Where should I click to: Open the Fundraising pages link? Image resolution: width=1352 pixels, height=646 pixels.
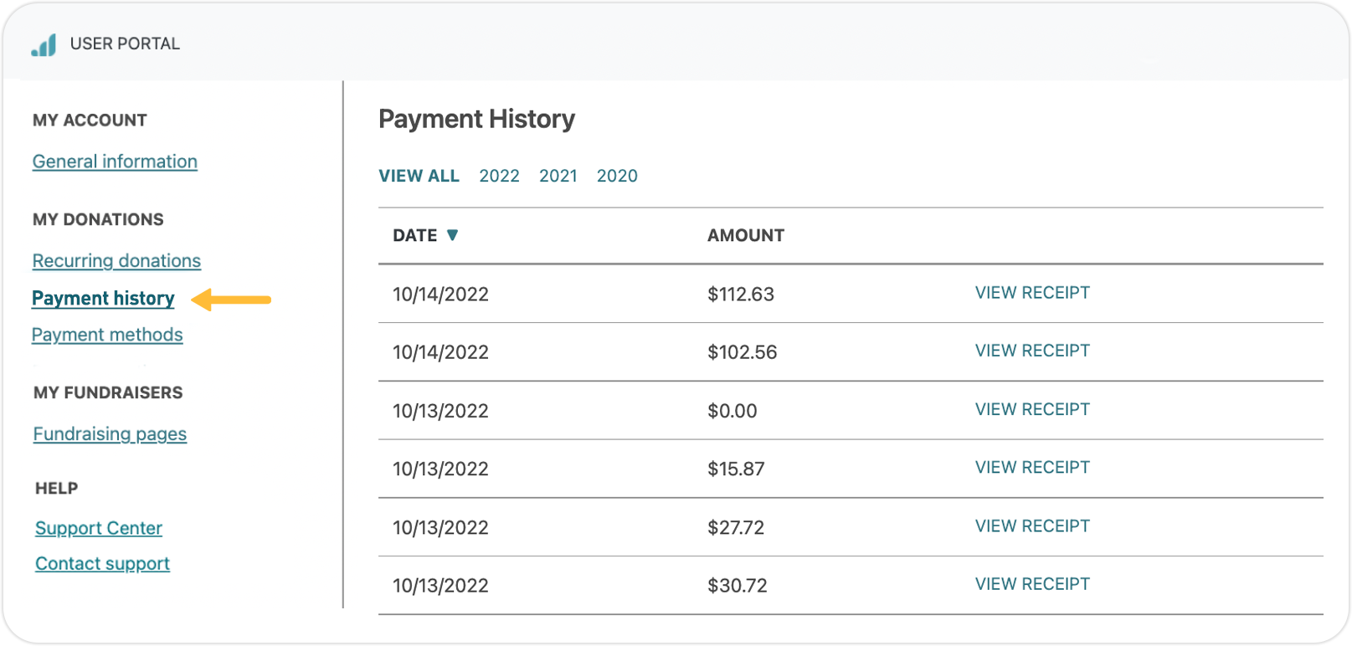[x=110, y=434]
